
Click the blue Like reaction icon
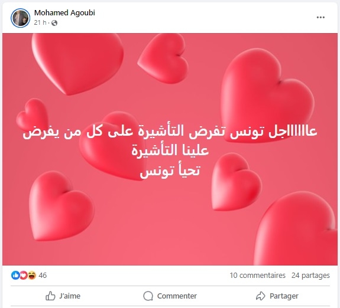click(15, 276)
